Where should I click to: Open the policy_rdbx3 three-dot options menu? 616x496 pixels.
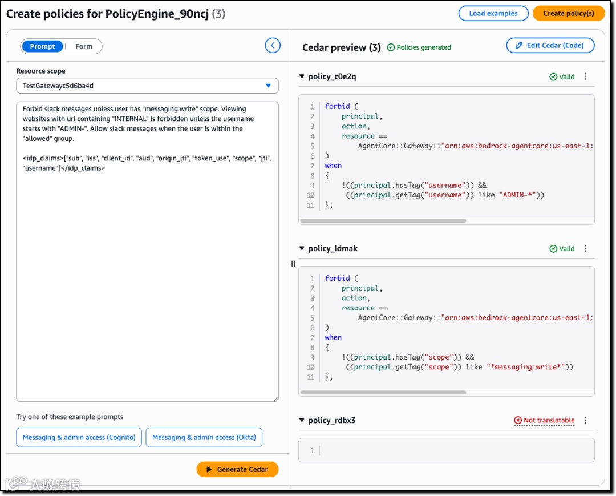585,420
